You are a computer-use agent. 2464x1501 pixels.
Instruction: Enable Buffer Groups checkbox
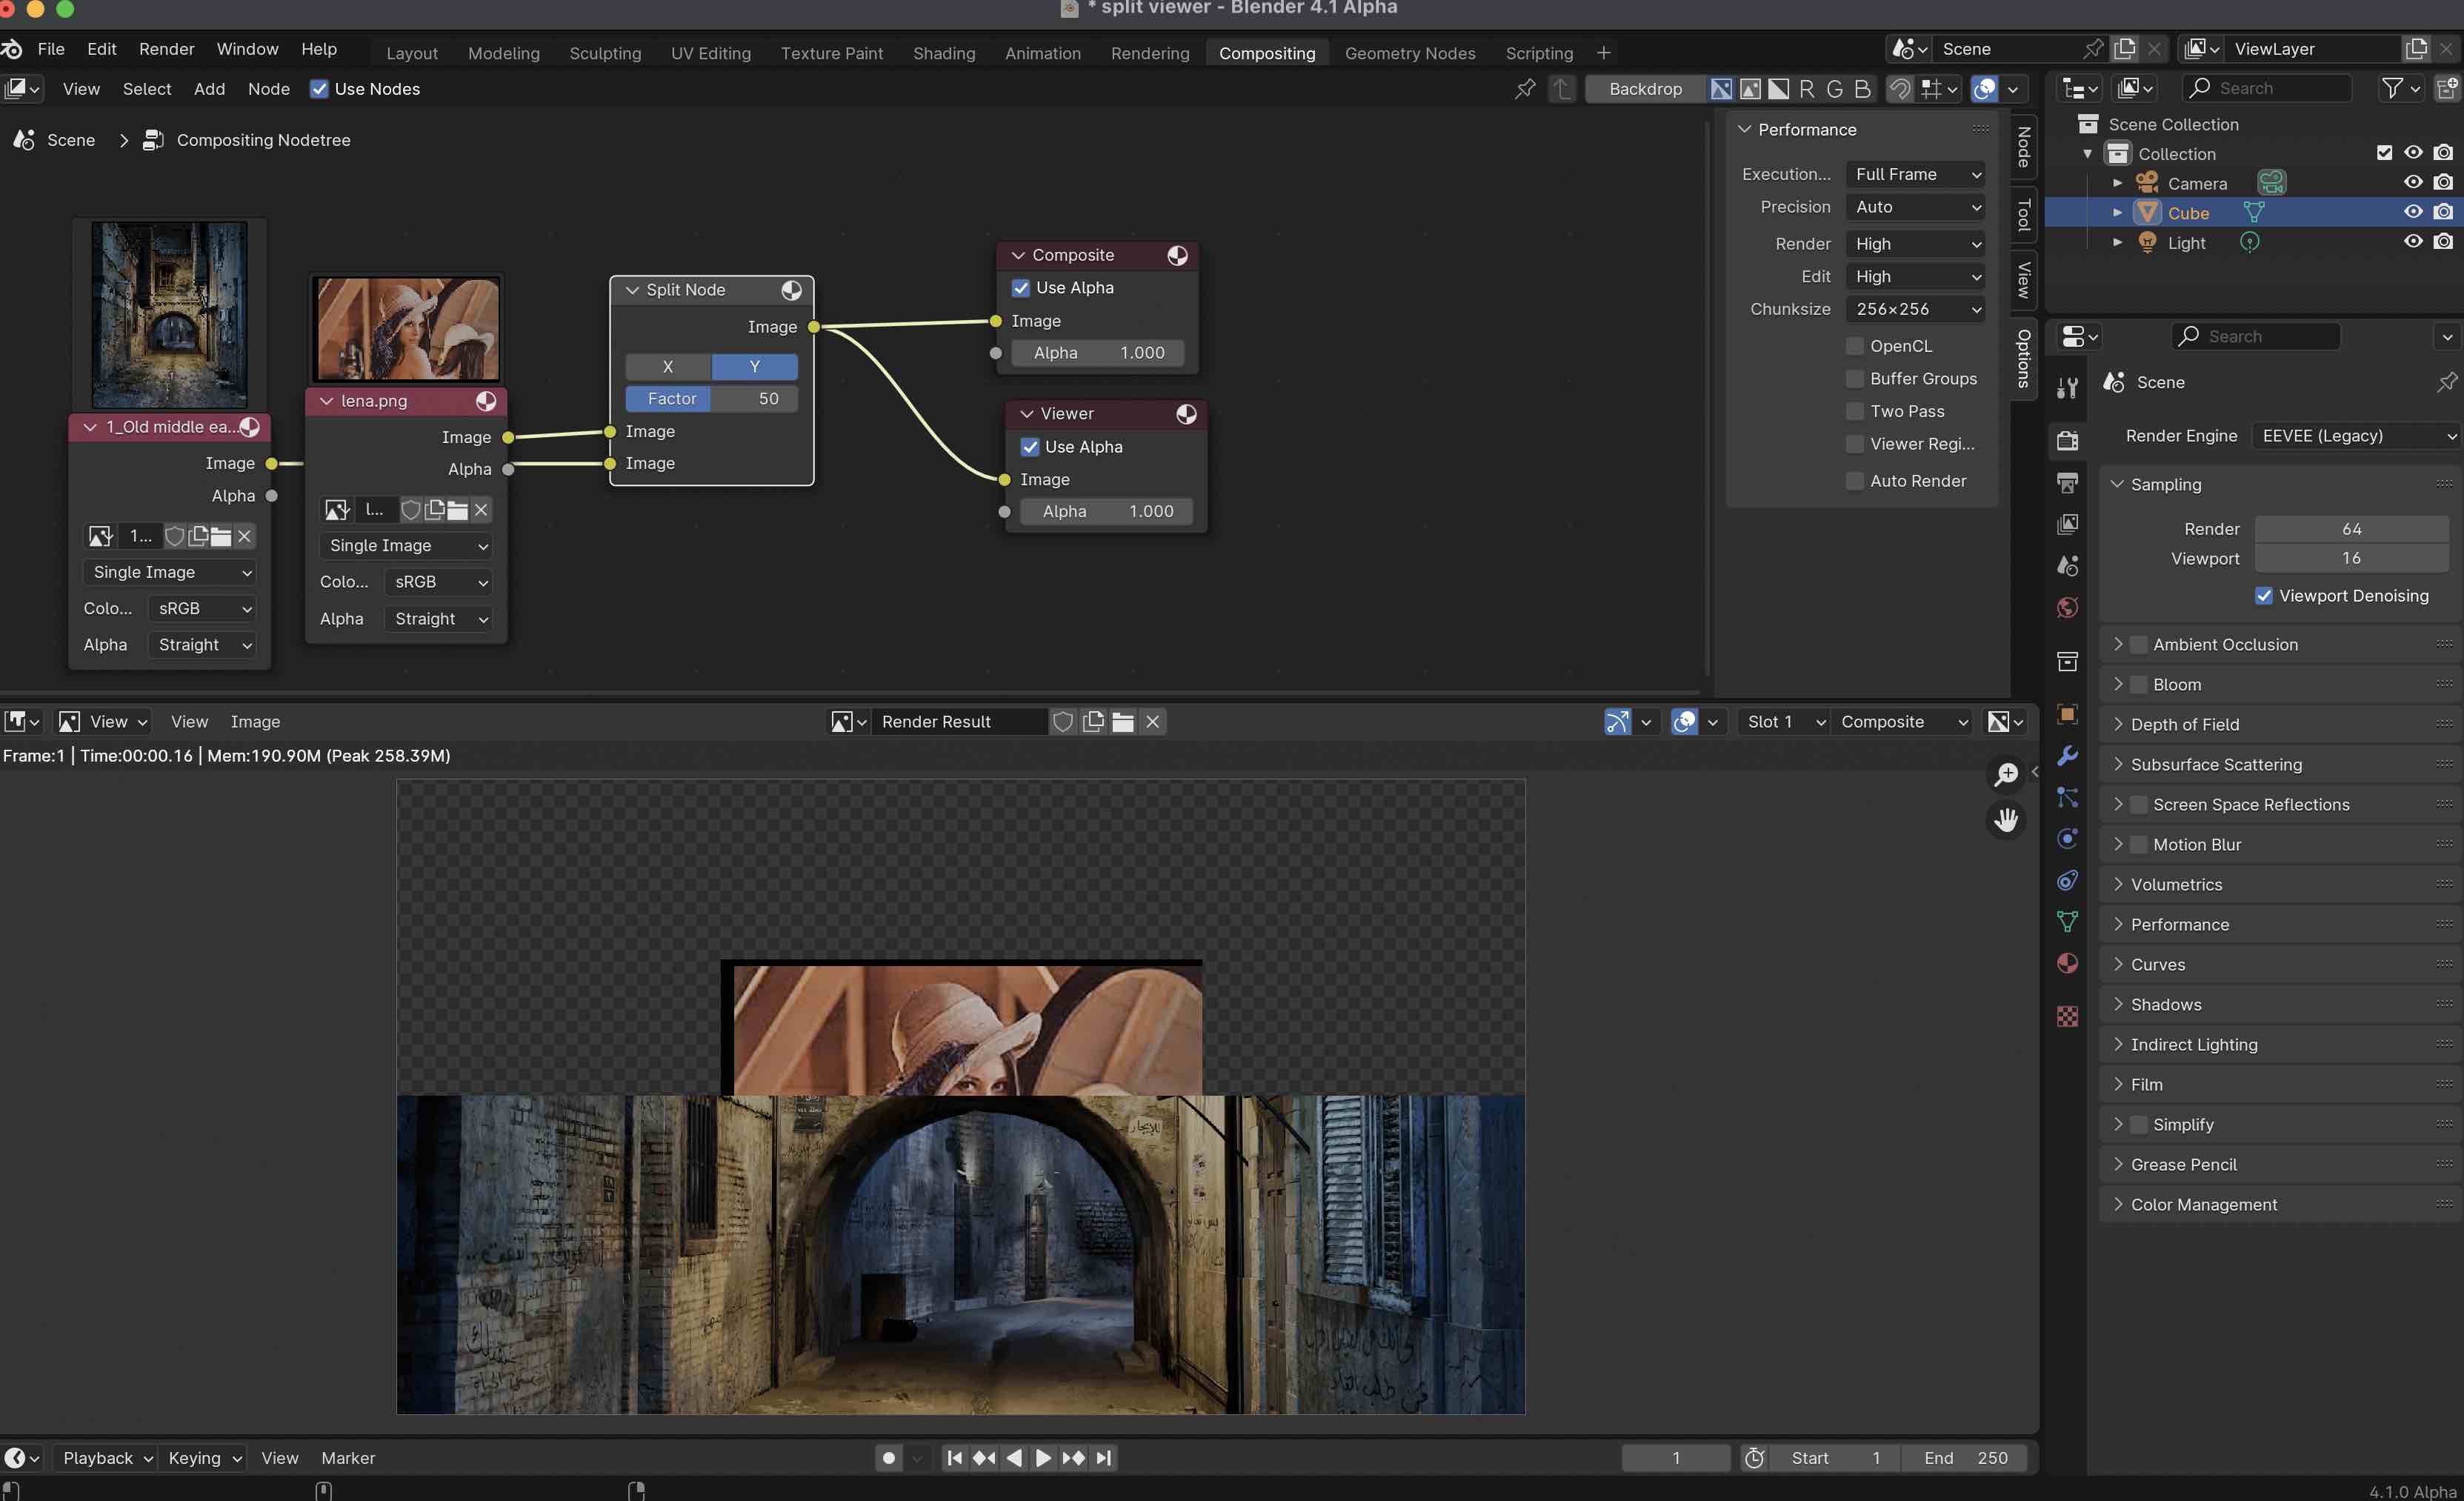click(1856, 379)
